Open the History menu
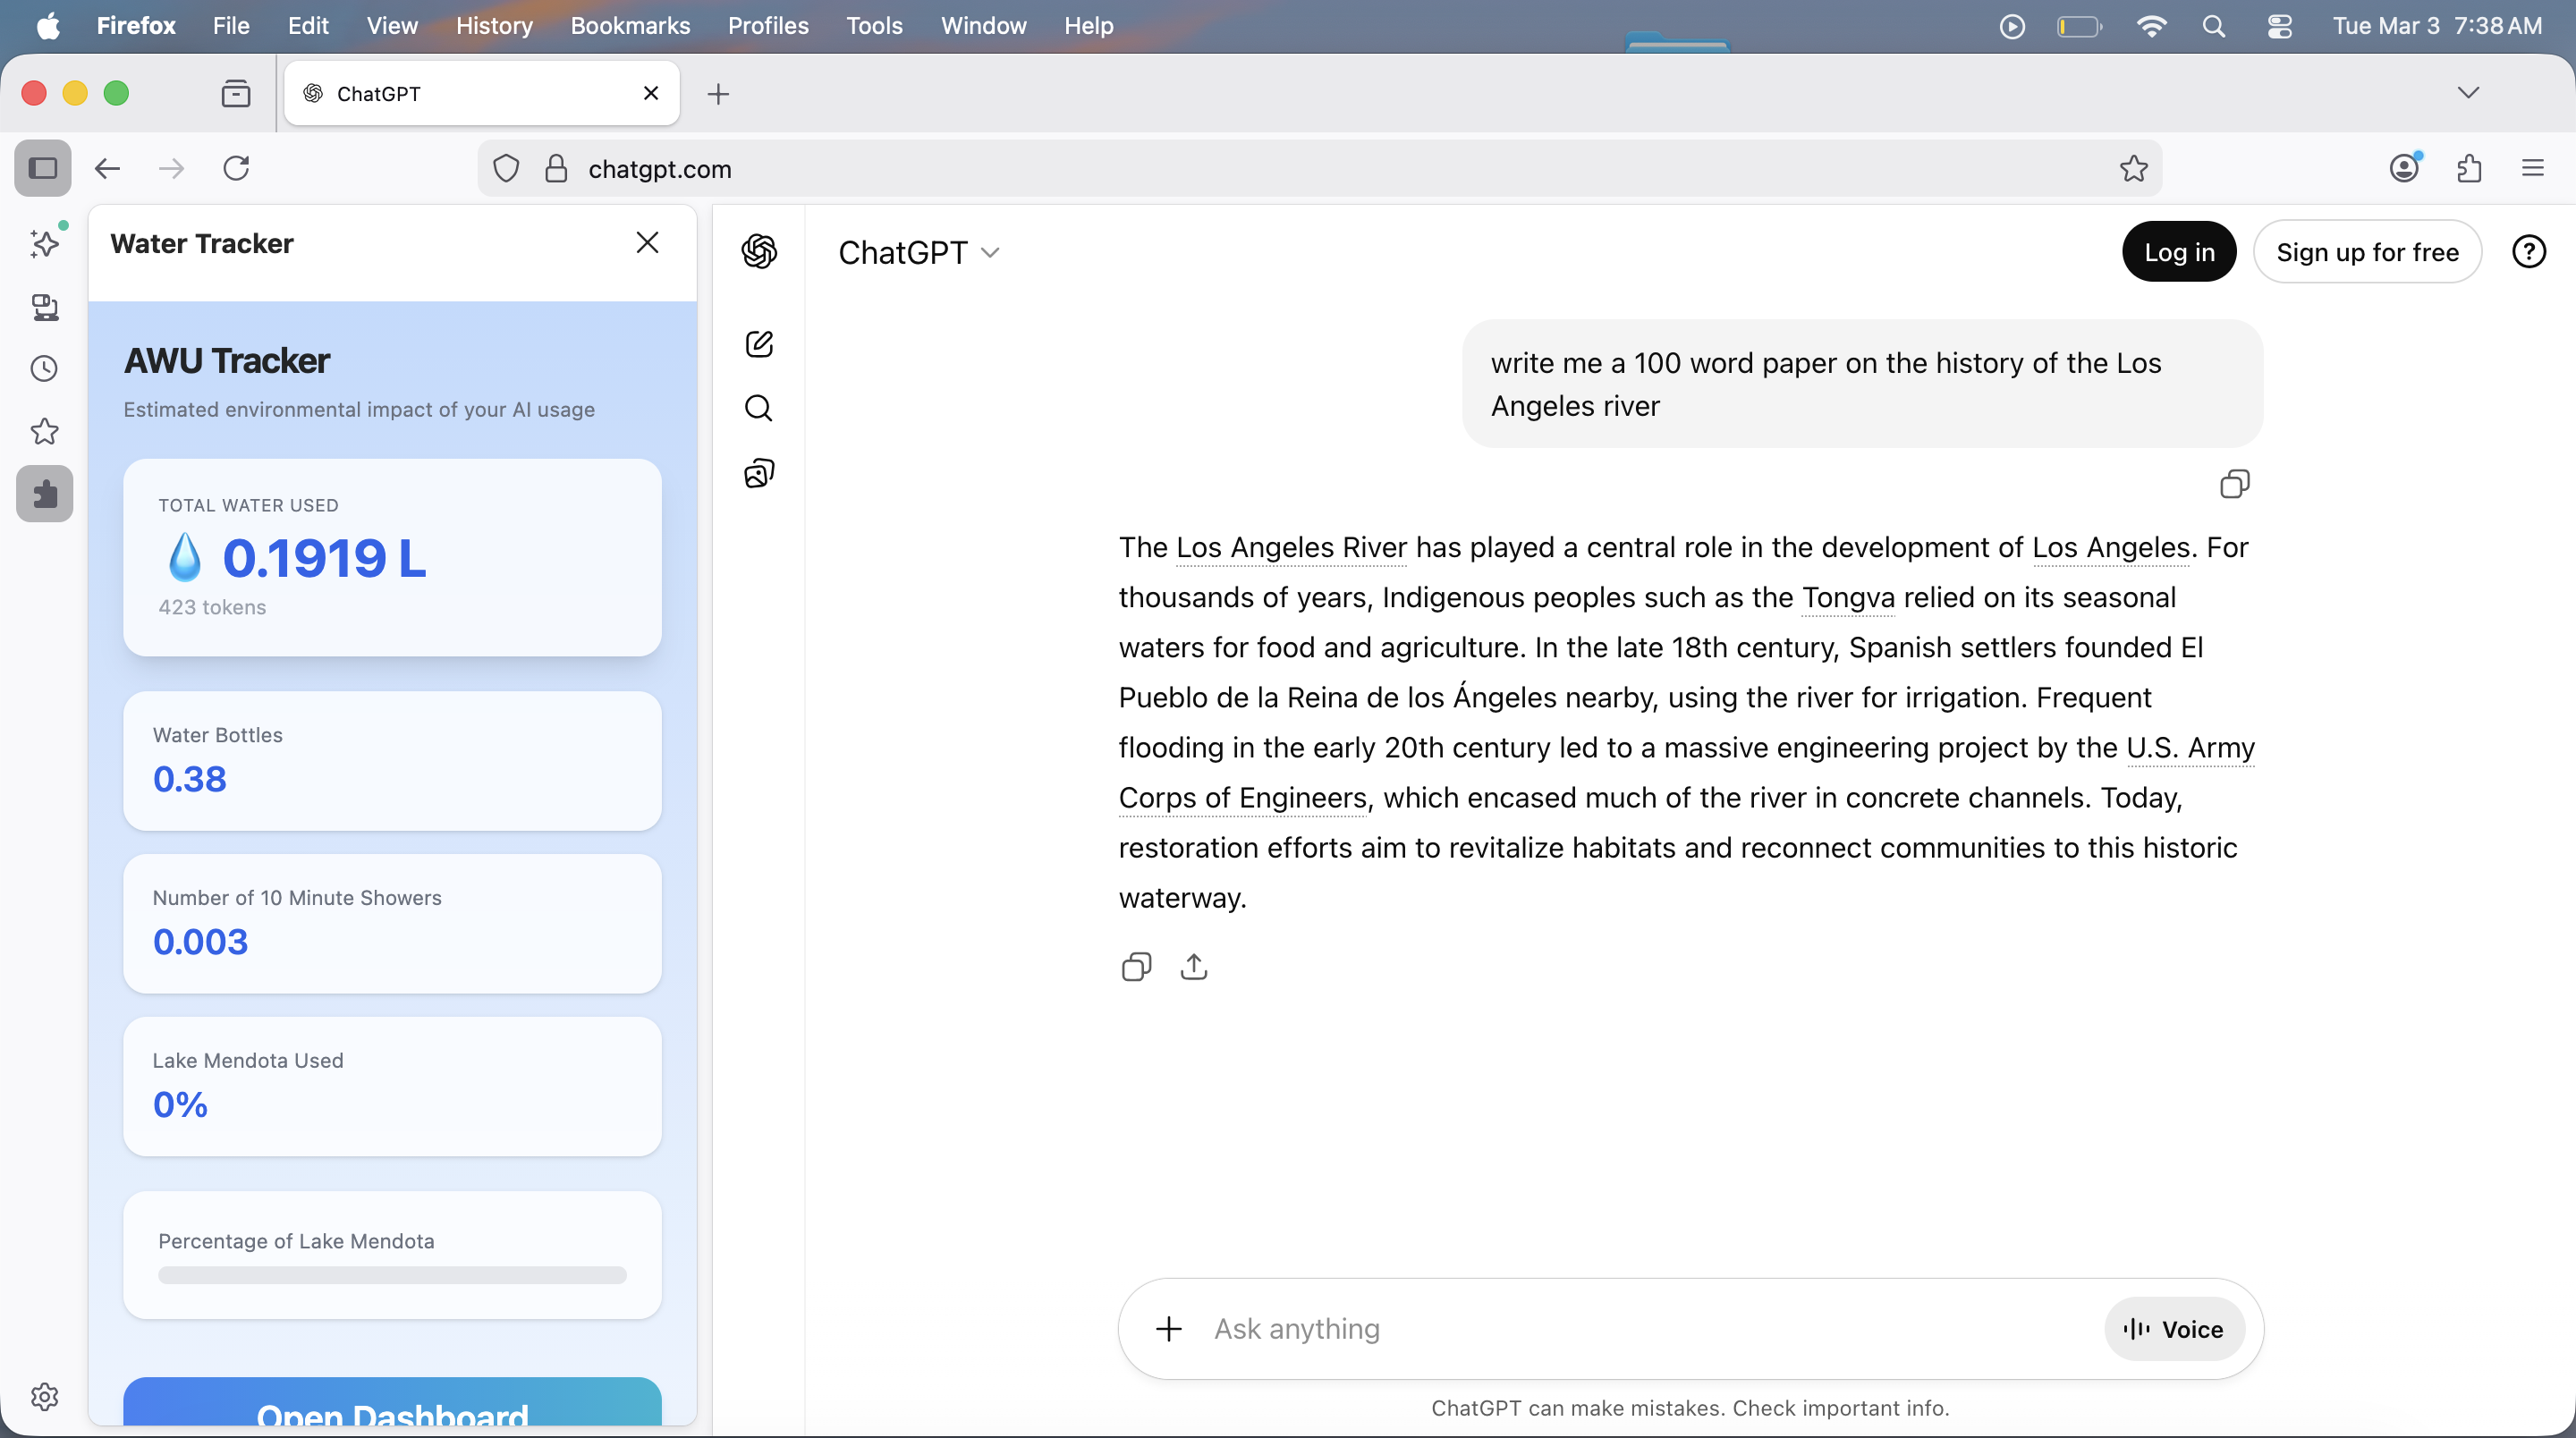The width and height of the screenshot is (2576, 1438). [x=493, y=26]
